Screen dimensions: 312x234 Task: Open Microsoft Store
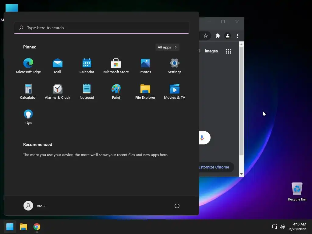(116, 66)
